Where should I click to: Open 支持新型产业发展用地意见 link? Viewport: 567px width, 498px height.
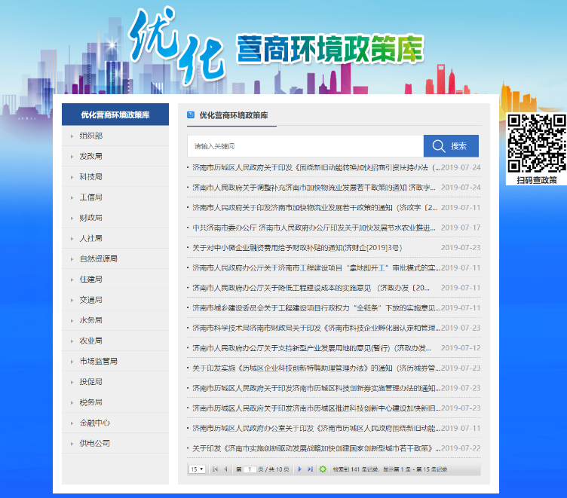pos(311,348)
